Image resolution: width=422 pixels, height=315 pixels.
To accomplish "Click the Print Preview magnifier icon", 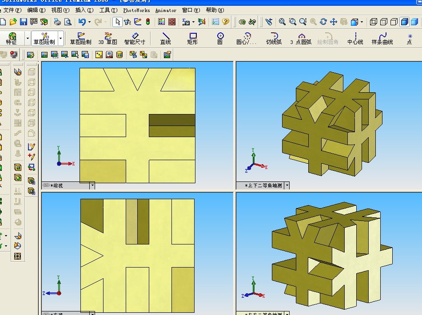I will (x=68, y=22).
